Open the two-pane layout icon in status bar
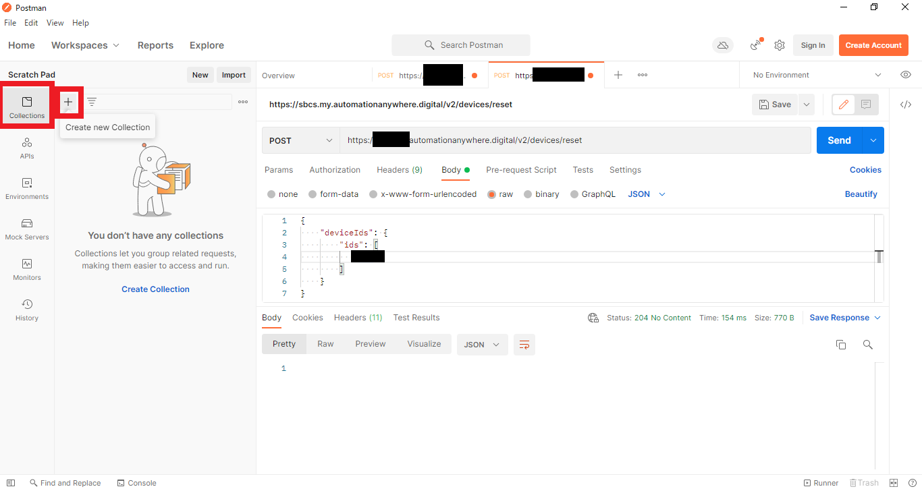Screen dimensions: 922x491 click(x=894, y=483)
